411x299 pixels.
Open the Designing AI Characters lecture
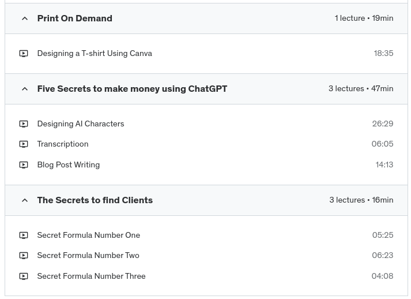(x=81, y=124)
